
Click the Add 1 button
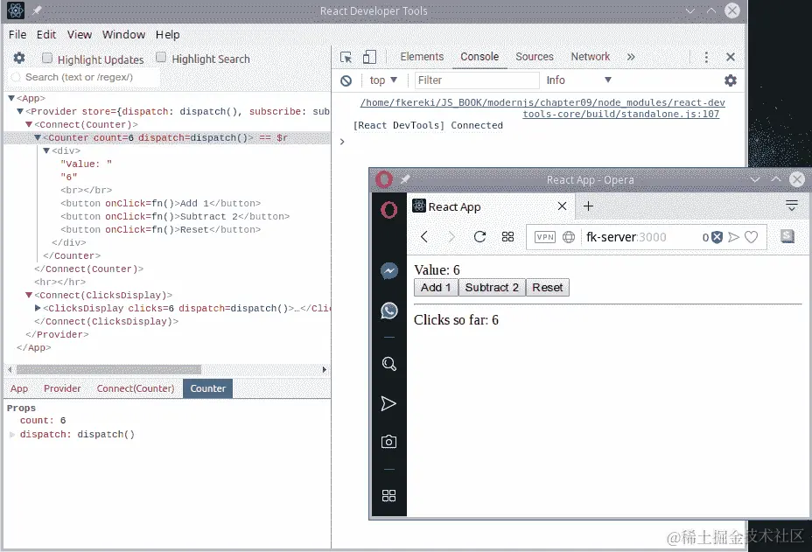[436, 288]
